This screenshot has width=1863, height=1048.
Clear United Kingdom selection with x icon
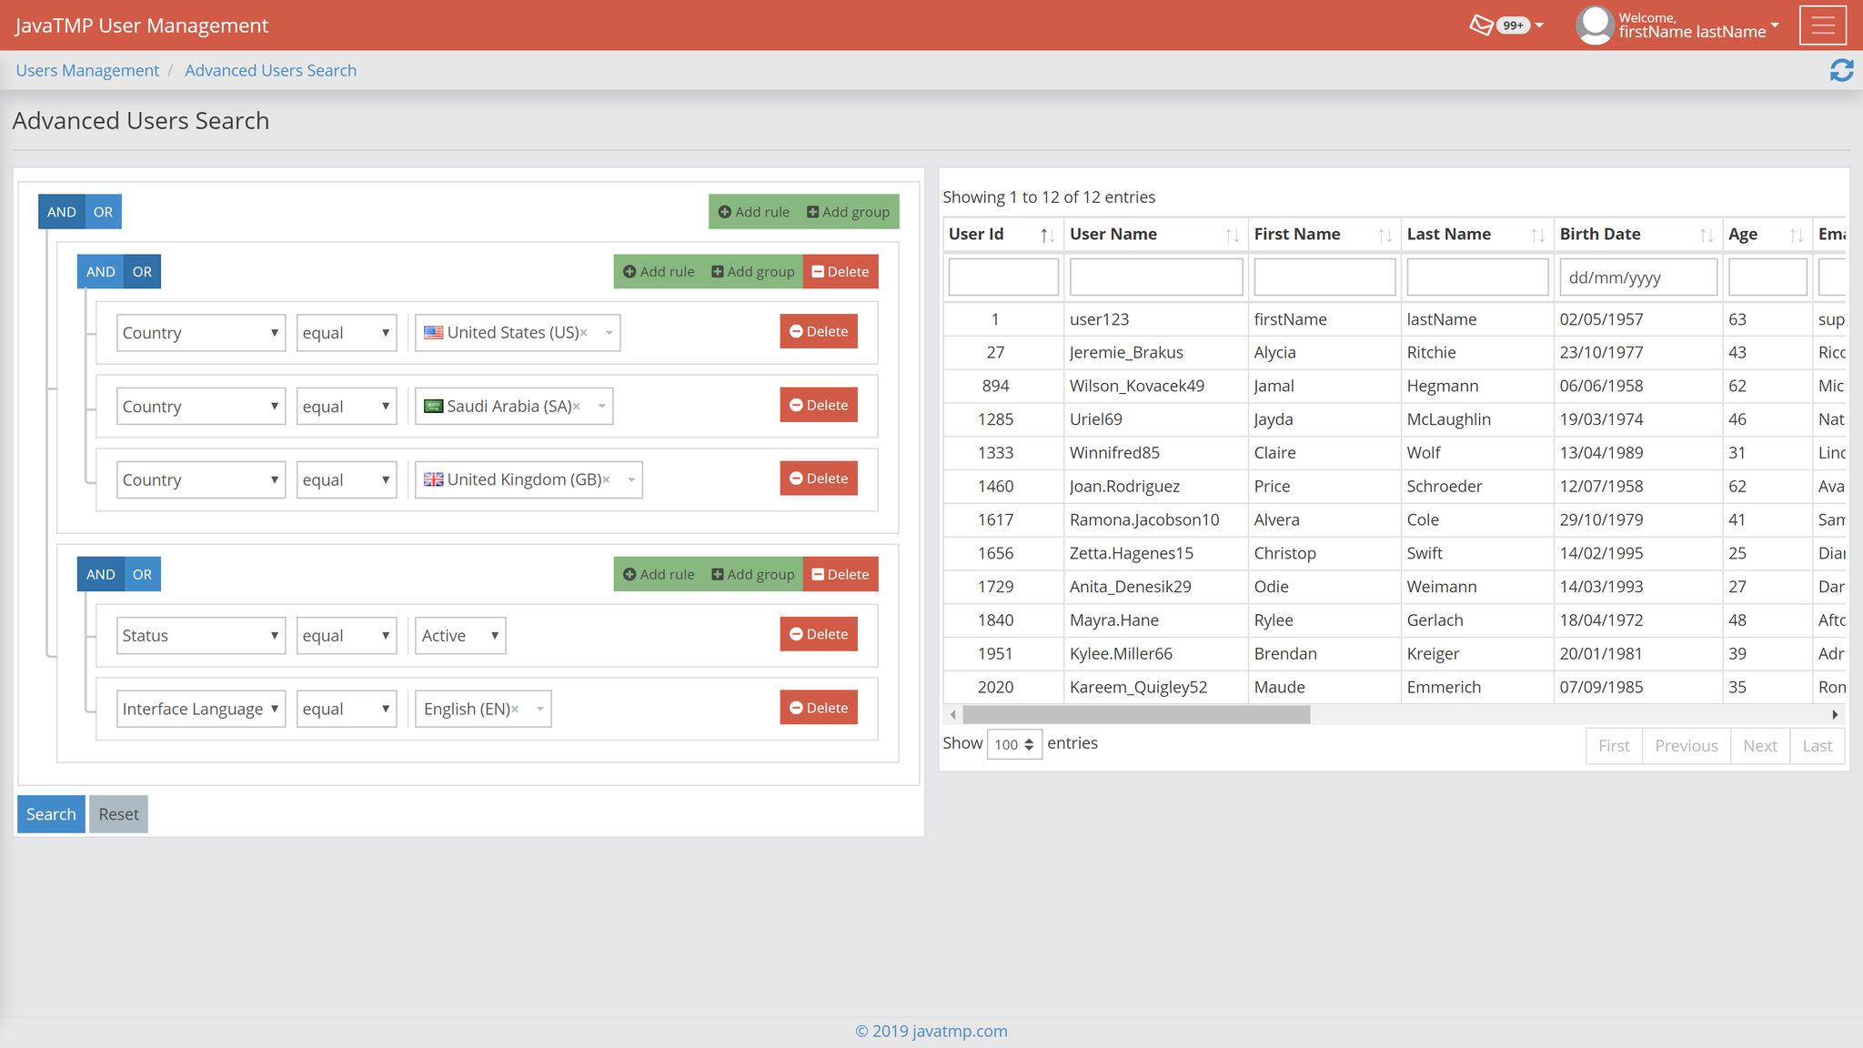pos(607,479)
